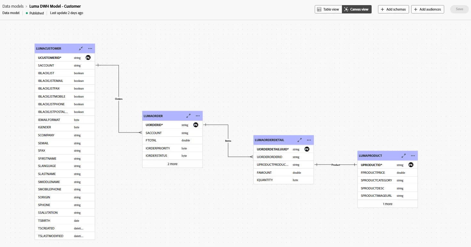Select the IGENDER field row
Screen dimensions: 471x247
point(65,127)
